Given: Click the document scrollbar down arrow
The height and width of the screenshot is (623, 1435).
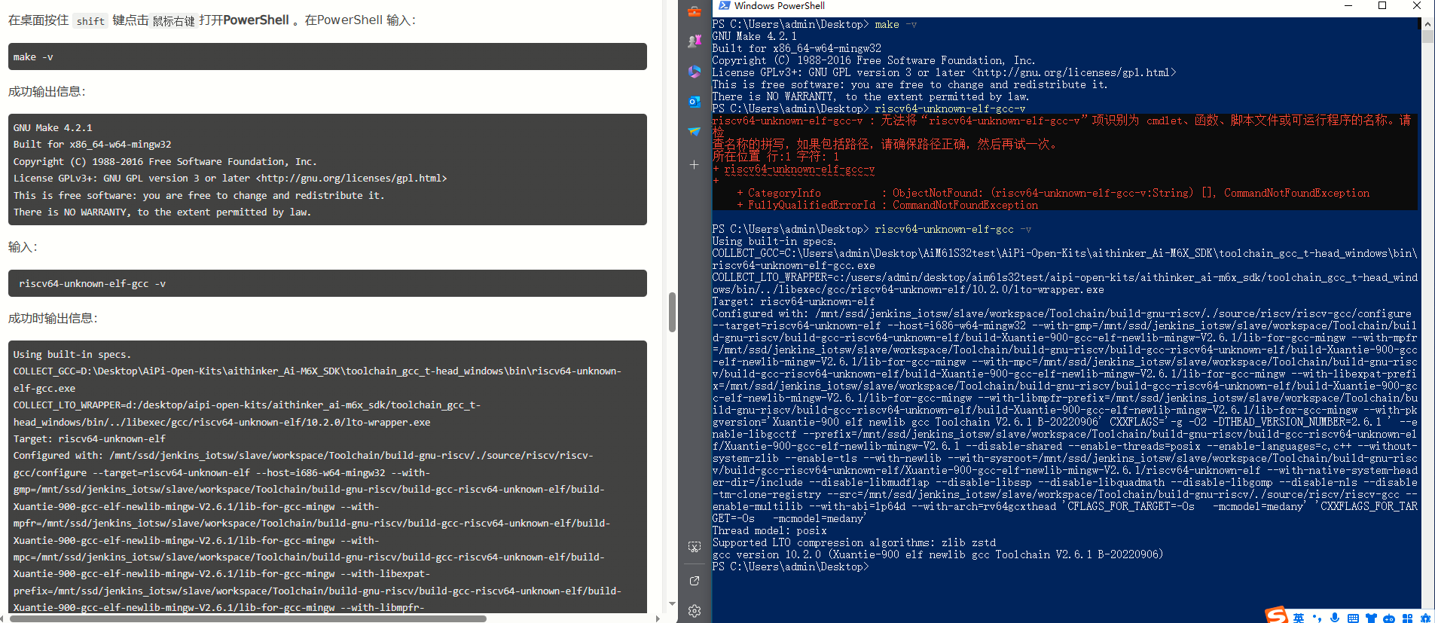Looking at the screenshot, I should point(672,603).
